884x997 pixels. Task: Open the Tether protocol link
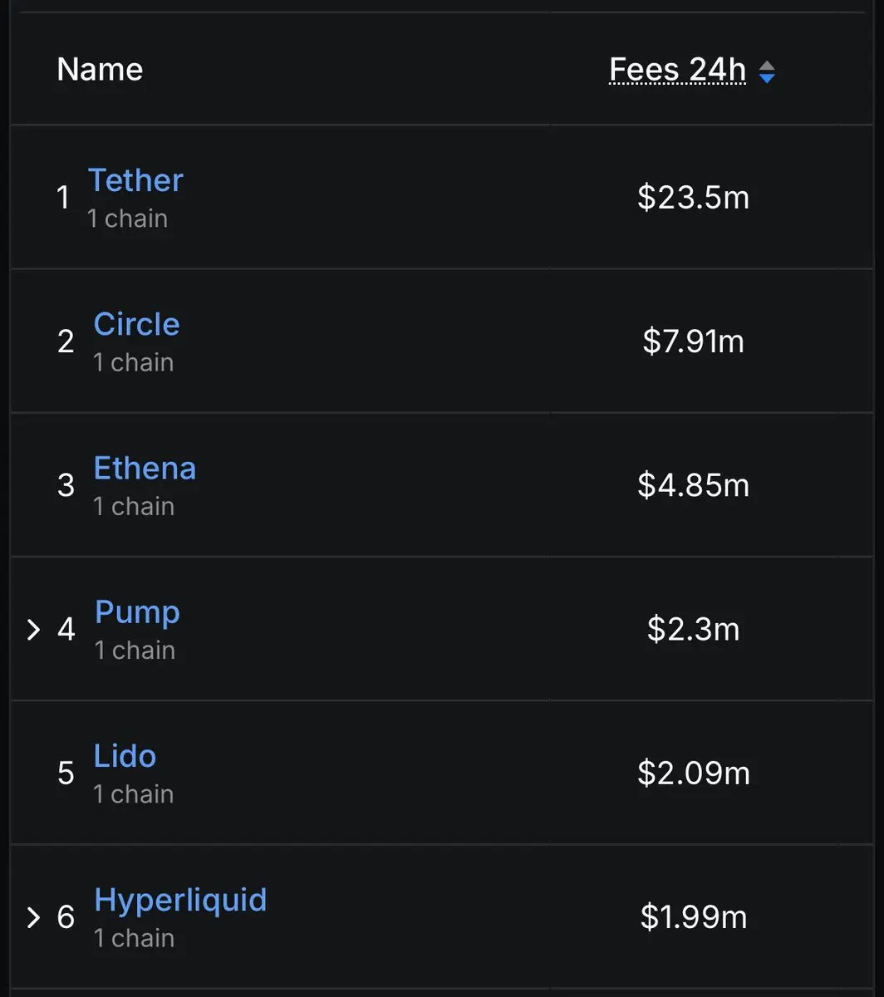click(135, 180)
